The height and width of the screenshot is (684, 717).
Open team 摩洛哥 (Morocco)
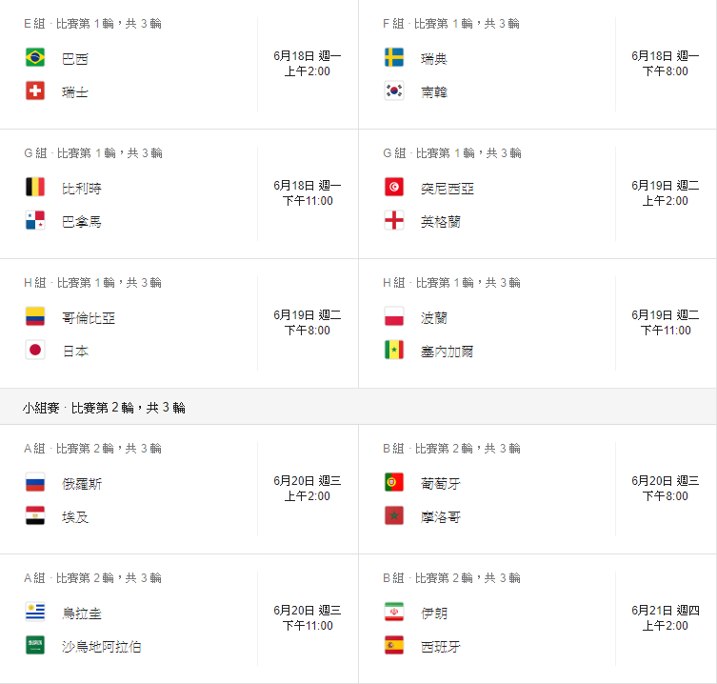pyautogui.click(x=440, y=517)
